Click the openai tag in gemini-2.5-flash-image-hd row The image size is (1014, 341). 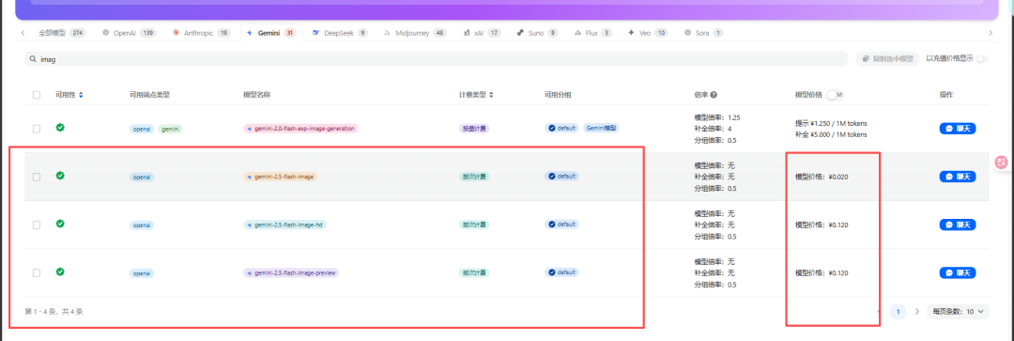[x=143, y=225]
